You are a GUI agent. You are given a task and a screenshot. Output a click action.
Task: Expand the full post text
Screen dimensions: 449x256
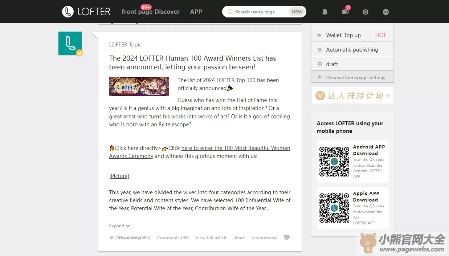pos(119,226)
